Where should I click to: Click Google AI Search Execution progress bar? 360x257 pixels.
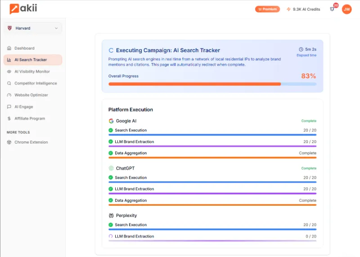(212, 135)
